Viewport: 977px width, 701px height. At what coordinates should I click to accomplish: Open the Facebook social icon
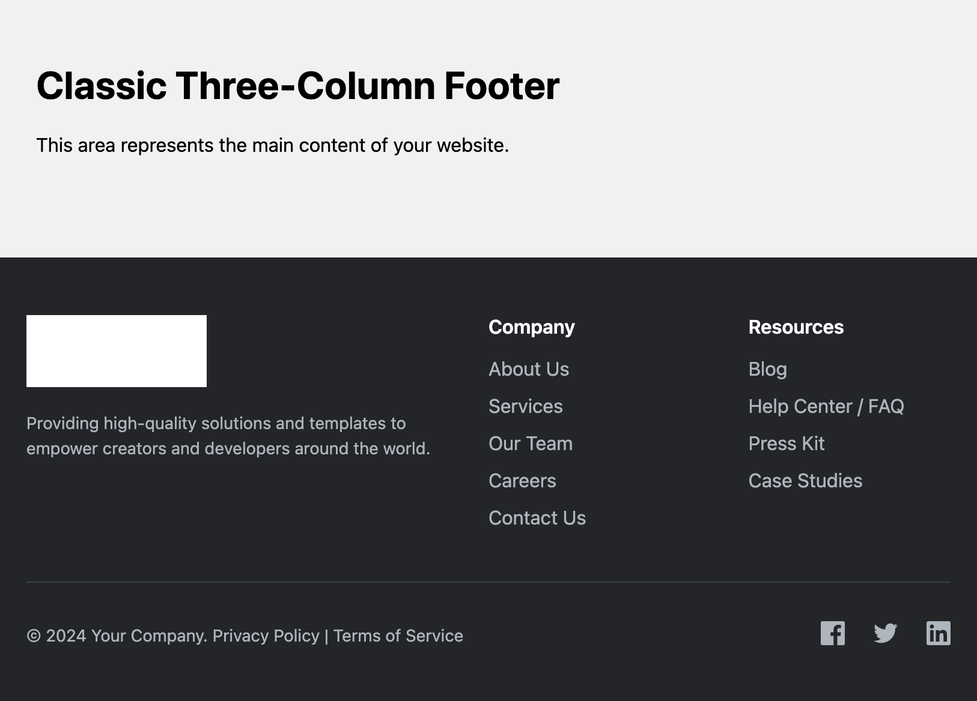832,633
